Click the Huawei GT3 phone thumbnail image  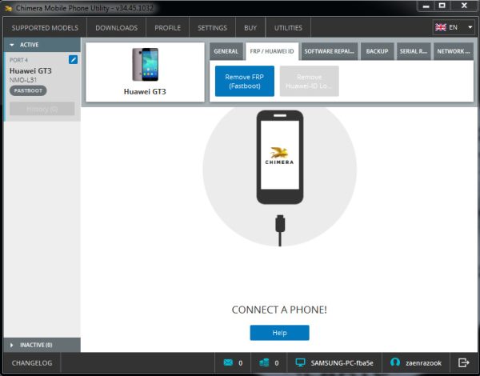tap(145, 64)
